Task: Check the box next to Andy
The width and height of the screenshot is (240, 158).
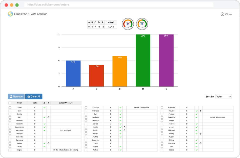Action: (10, 108)
